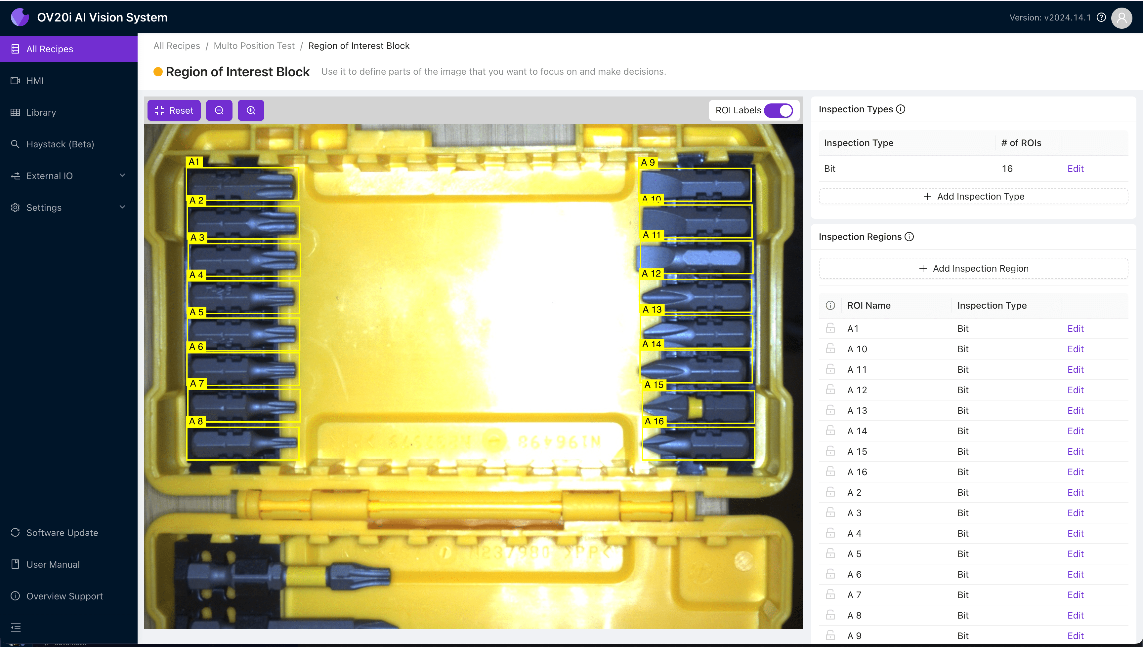This screenshot has width=1143, height=647.
Task: Click the help icon next to version
Action: (1101, 17)
